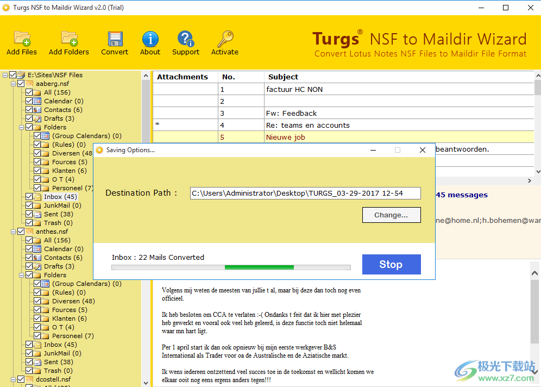541x387 pixels.
Task: Open the About info icon
Action: 150,39
